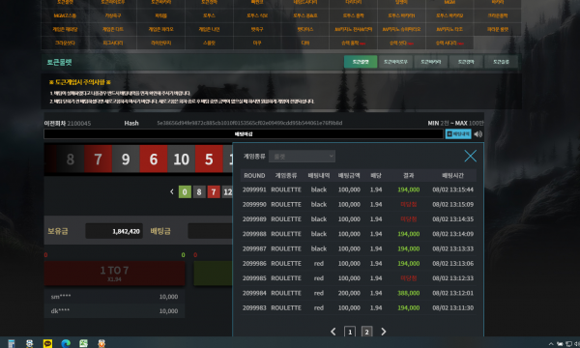The width and height of the screenshot is (580, 348).
Task: Switch to the second game tab beside the green one
Action: [x=395, y=62]
